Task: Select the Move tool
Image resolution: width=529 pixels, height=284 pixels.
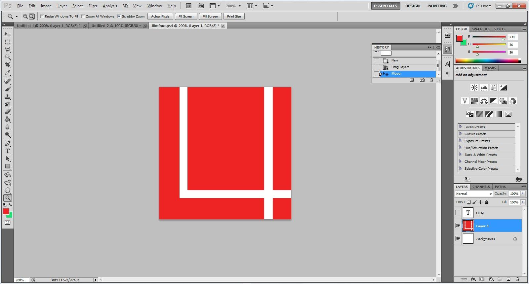Action: [8, 34]
